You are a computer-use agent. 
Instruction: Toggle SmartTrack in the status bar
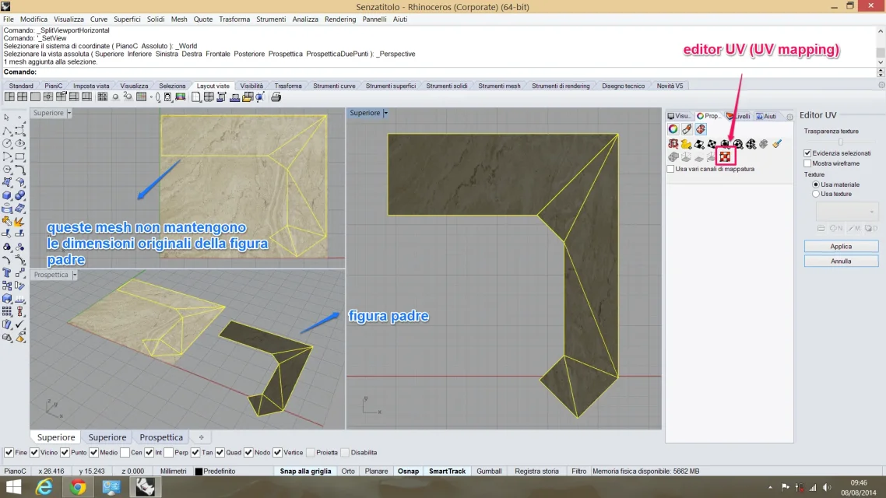447,471
